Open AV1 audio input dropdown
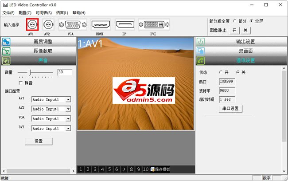This screenshot has height=181, width=288. pyautogui.click(x=68, y=99)
